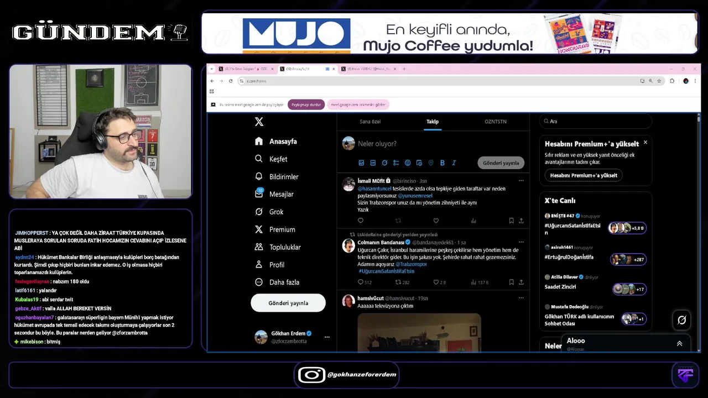Open new browser tab with plus
708x398 pixels.
tap(404, 69)
